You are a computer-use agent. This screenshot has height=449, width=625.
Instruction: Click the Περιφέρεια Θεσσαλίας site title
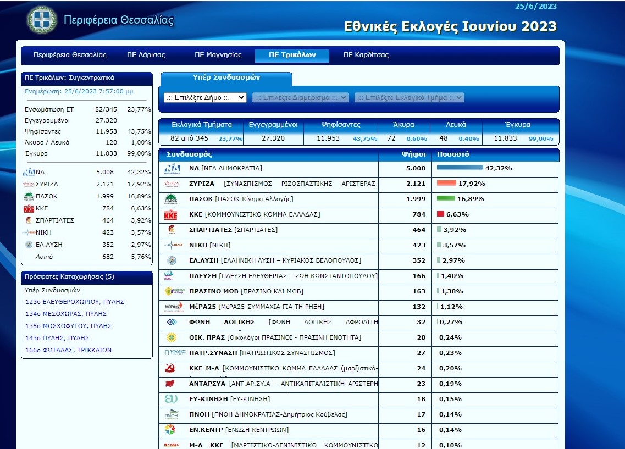tap(119, 20)
